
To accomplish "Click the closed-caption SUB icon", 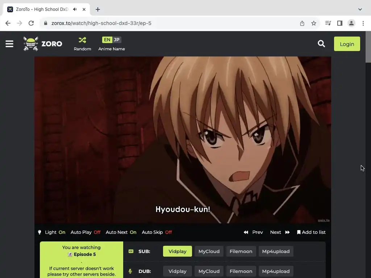I will (x=131, y=251).
